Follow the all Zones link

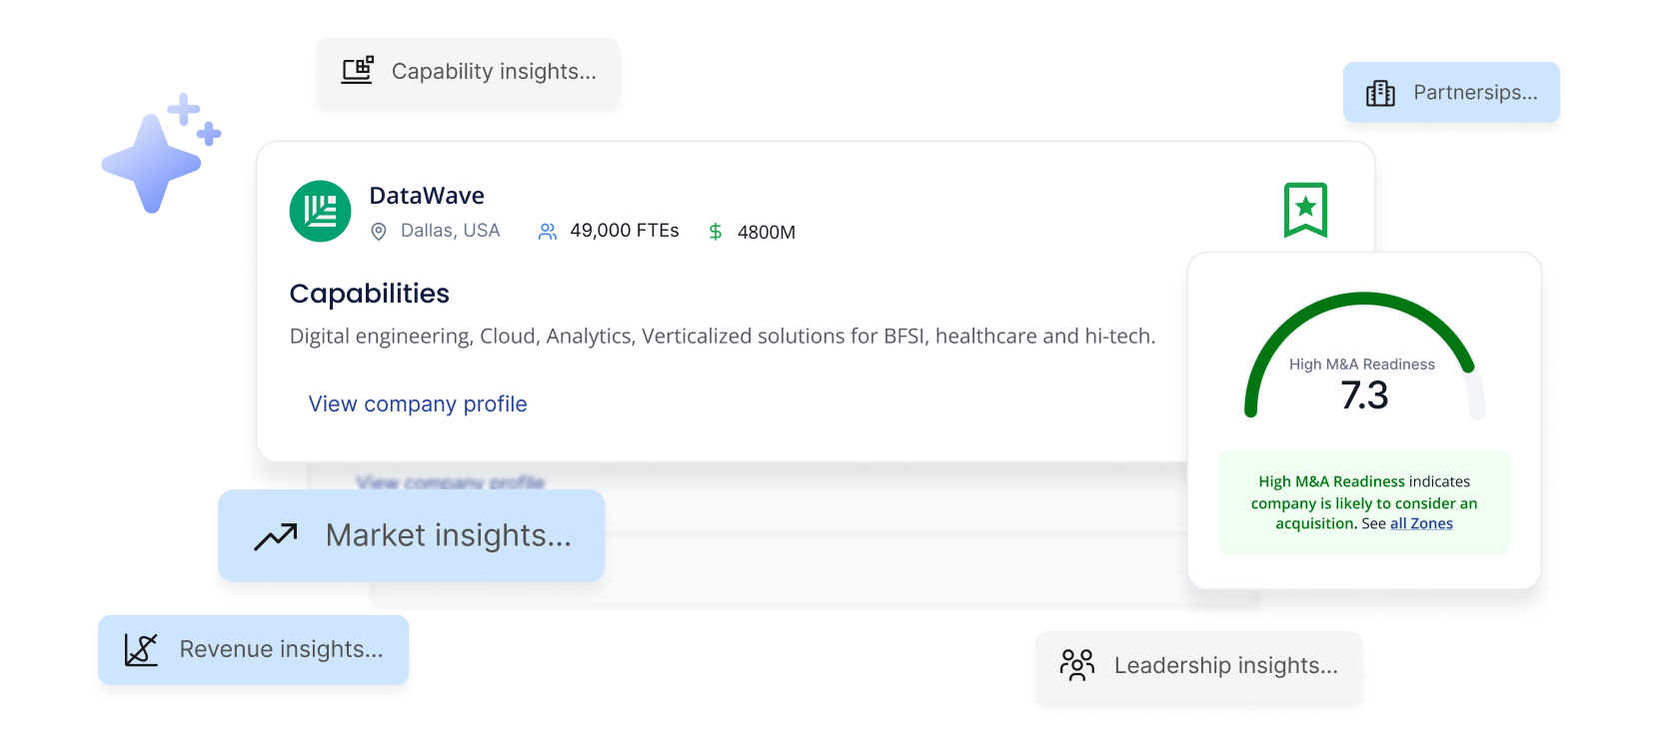click(x=1421, y=524)
